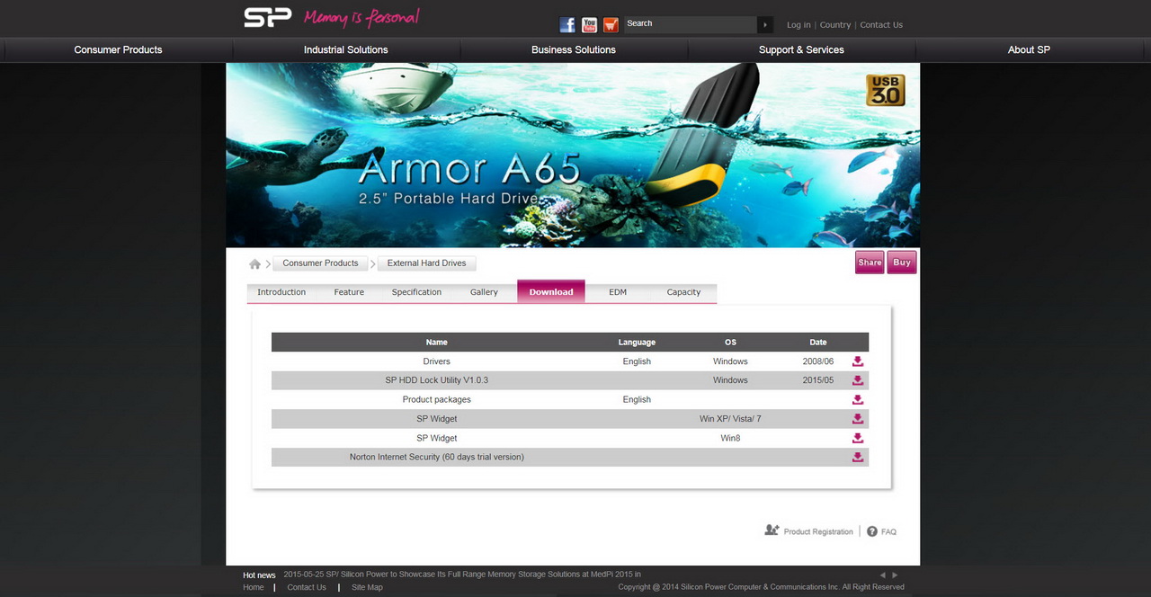This screenshot has height=597, width=1151.
Task: Click Norton Internet Security (60 days trial version)
Action: click(436, 457)
